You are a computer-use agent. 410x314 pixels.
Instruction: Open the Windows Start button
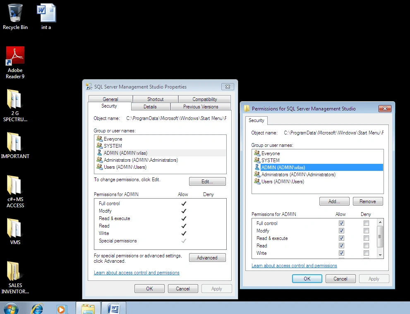[11, 308]
